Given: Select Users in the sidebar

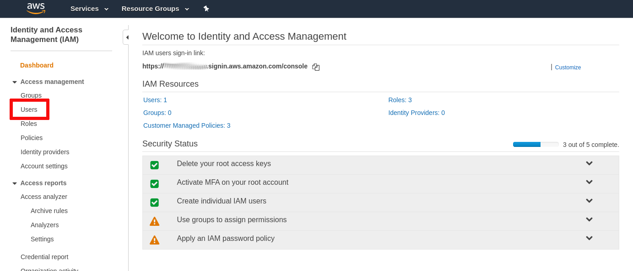Looking at the screenshot, I should tap(29, 109).
